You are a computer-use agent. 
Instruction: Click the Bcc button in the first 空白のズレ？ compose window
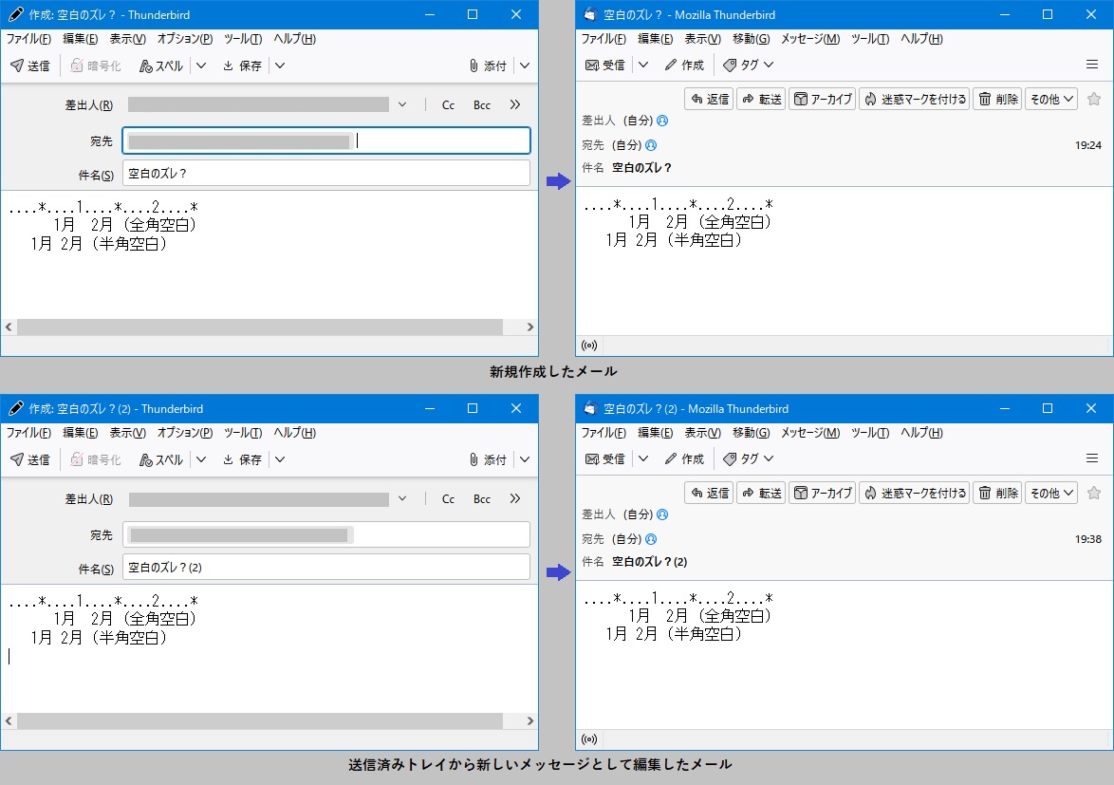482,104
